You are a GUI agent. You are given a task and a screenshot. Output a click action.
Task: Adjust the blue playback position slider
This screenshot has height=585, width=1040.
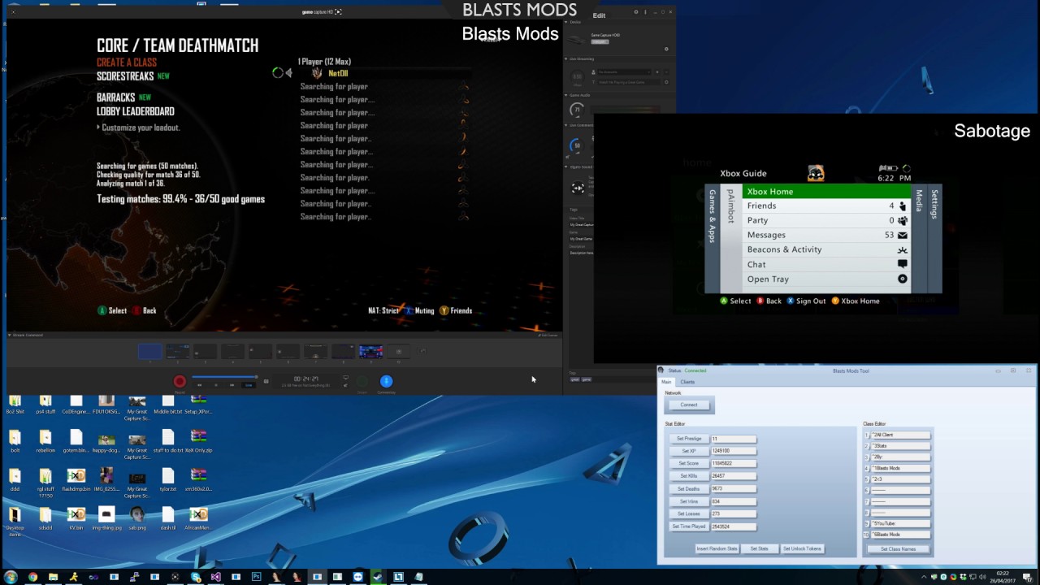pyautogui.click(x=224, y=377)
